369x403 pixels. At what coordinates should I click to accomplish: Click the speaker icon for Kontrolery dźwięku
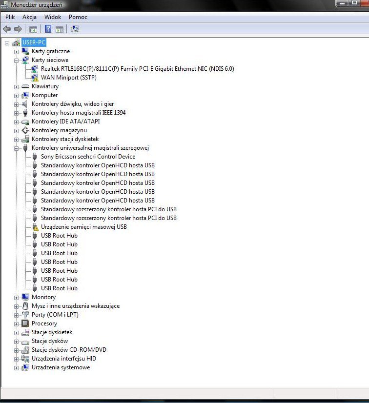click(x=25, y=104)
